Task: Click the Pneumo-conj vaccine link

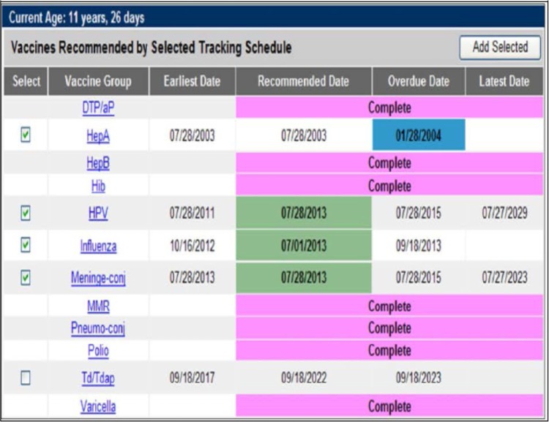Action: (x=98, y=328)
